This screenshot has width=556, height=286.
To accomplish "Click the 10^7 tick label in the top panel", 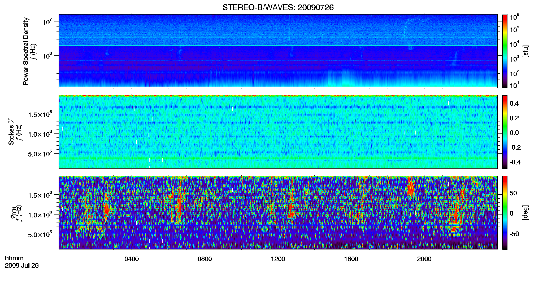I will 47,22.
